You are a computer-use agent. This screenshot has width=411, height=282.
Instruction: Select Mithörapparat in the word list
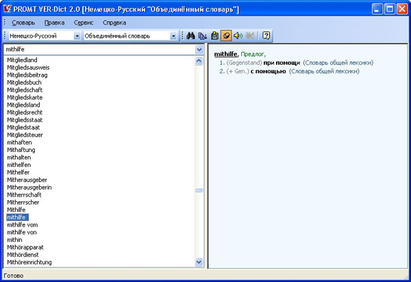click(25, 248)
